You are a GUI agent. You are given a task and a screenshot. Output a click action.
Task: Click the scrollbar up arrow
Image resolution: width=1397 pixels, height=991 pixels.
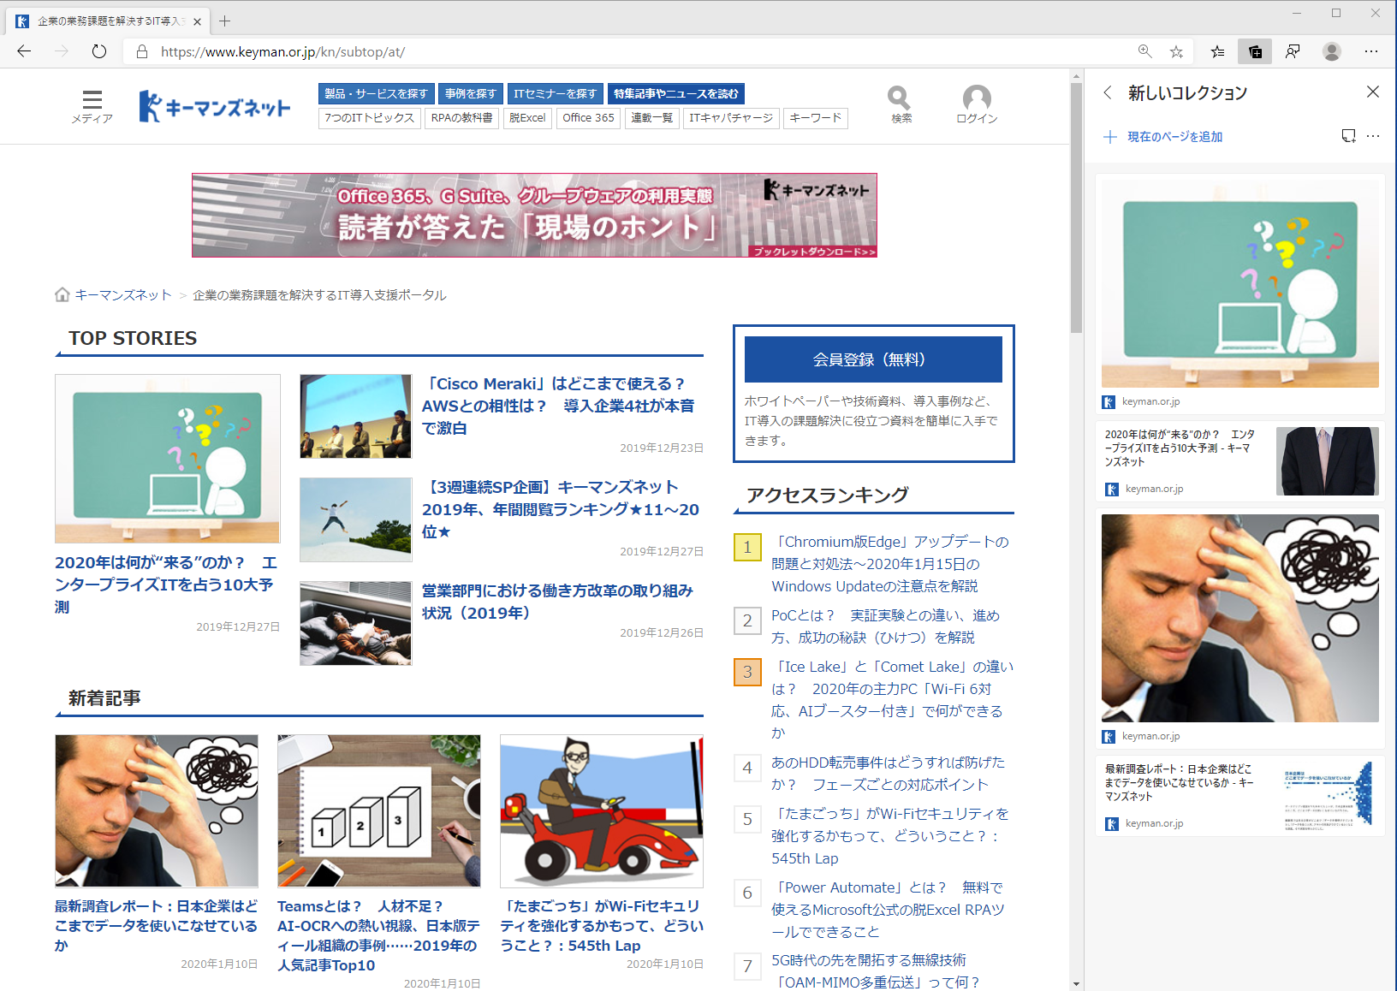pyautogui.click(x=1076, y=76)
